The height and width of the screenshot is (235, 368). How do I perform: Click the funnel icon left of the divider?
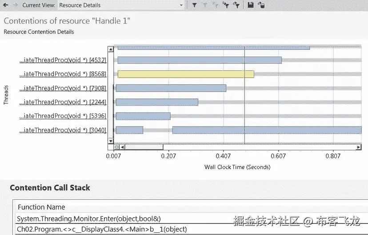click(x=236, y=5)
